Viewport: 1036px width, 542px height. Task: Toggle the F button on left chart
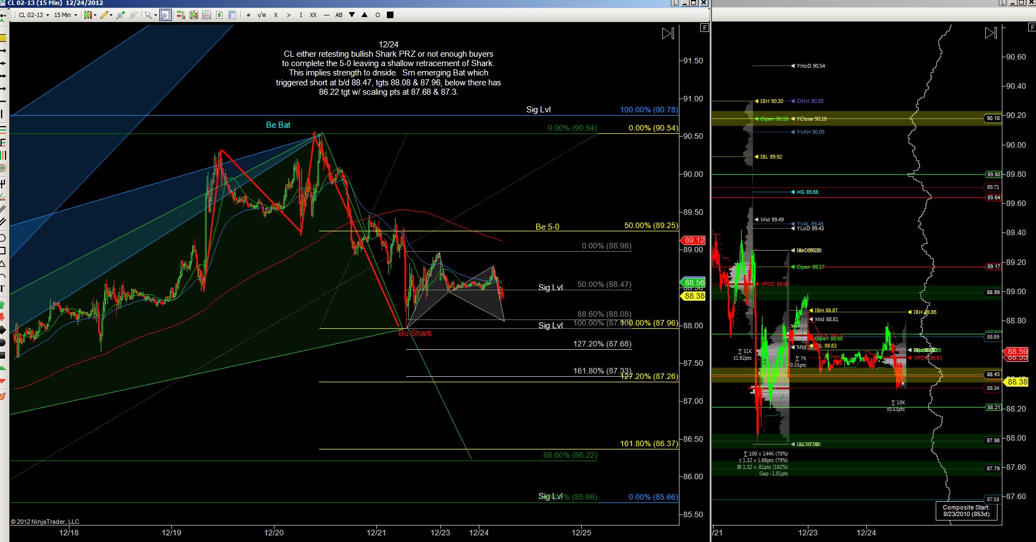tap(704, 28)
